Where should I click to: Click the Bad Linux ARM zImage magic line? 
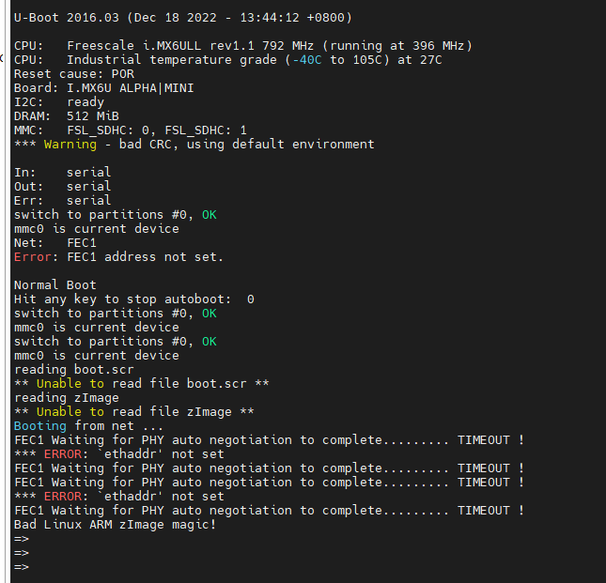115,524
